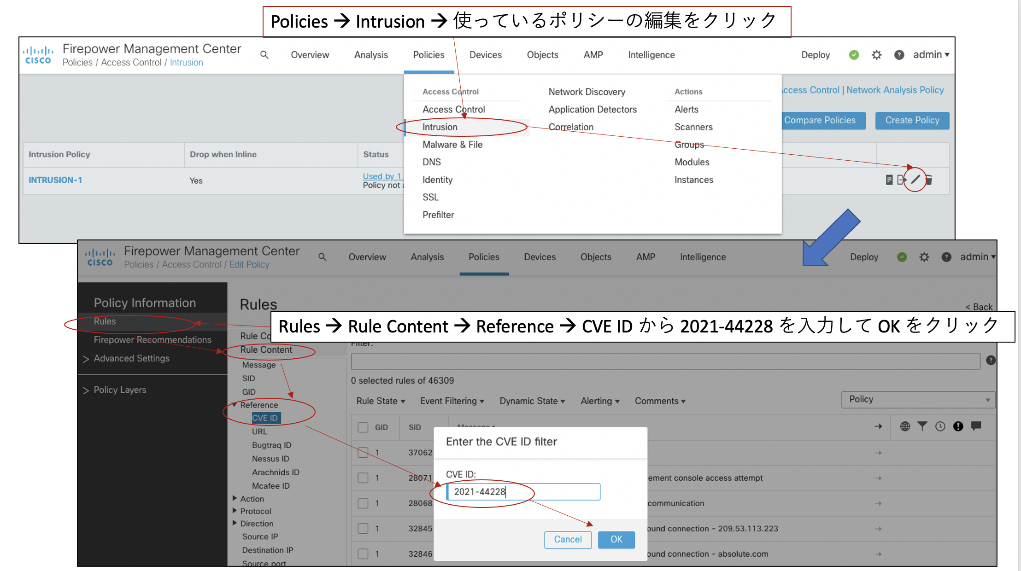This screenshot has height=571, width=1021.
Task: Click OK in the CVE ID dialog
Action: pos(616,539)
